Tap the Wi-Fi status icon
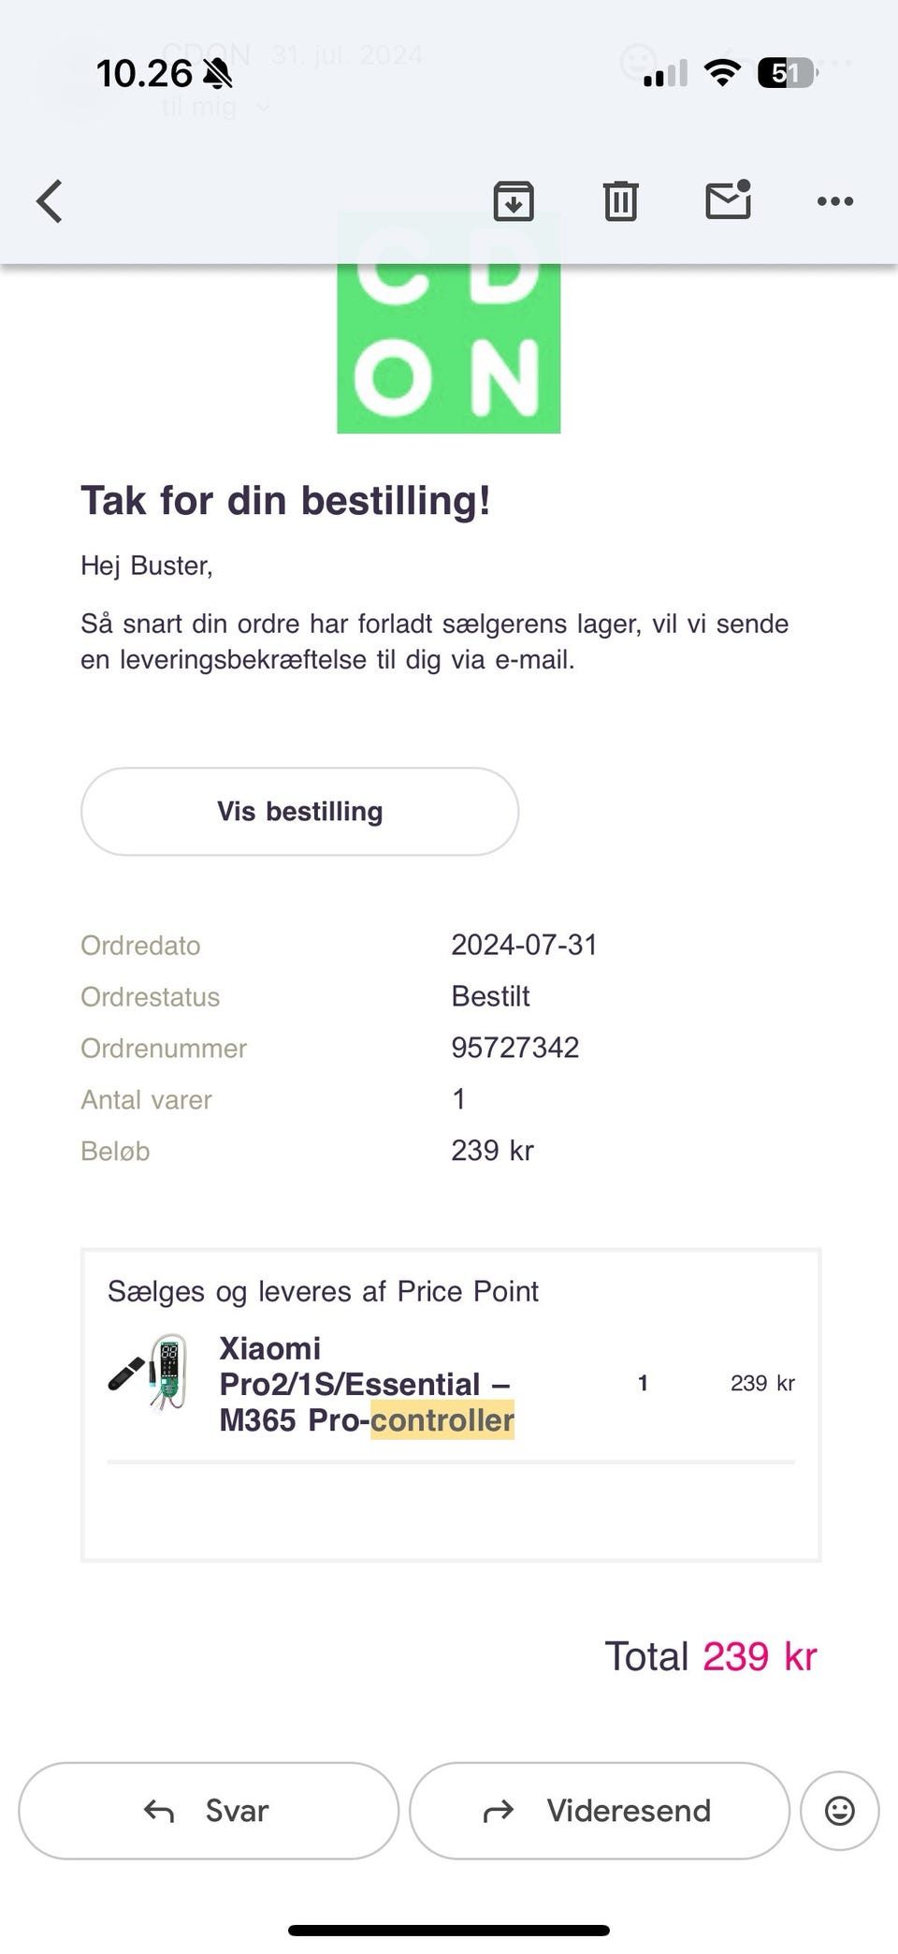898x1954 pixels. pos(721,72)
